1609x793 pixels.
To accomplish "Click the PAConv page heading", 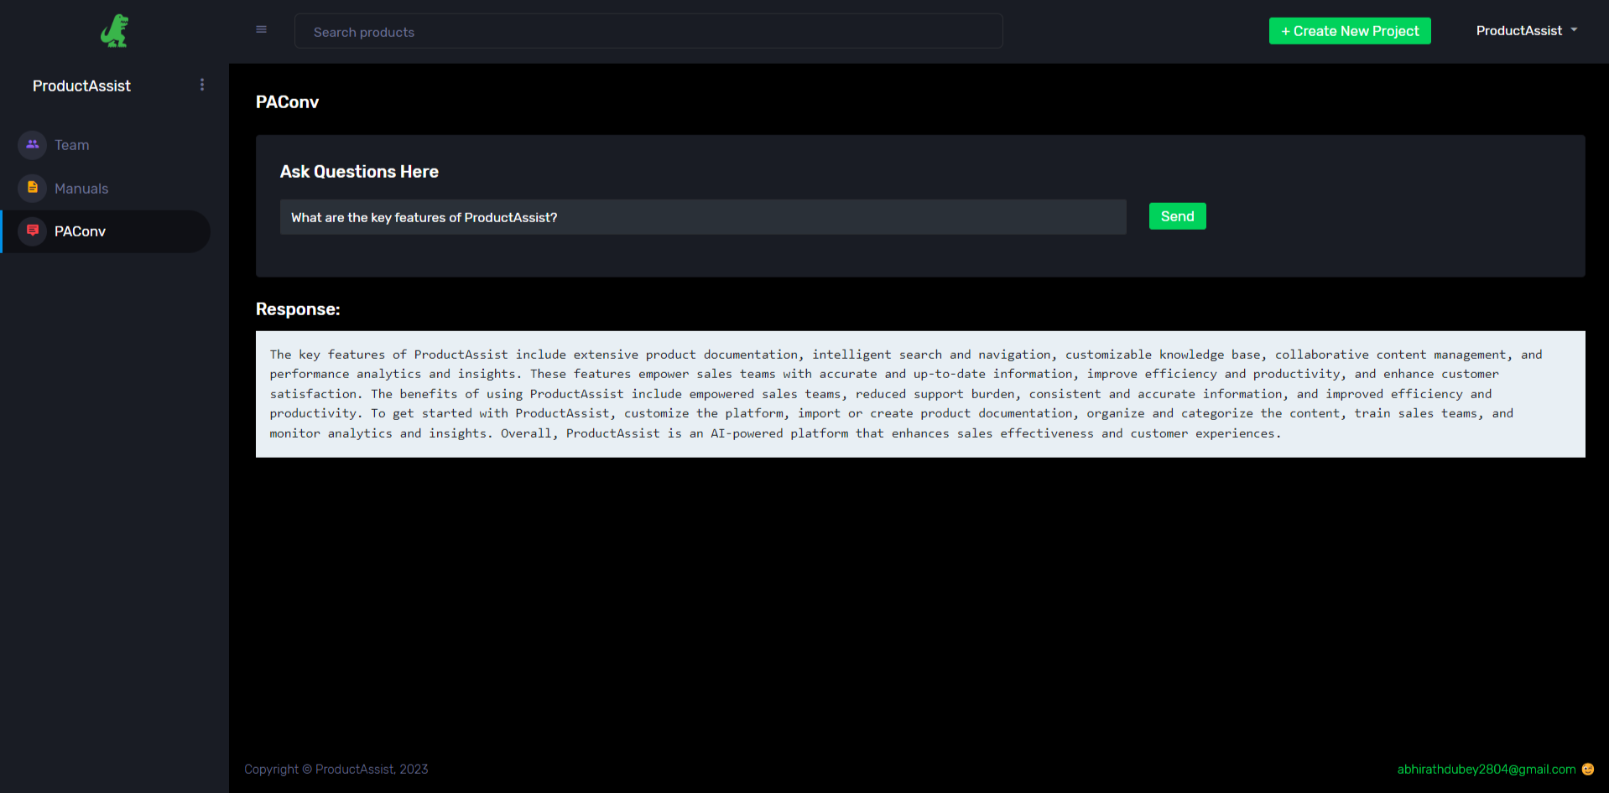I will pyautogui.click(x=287, y=102).
